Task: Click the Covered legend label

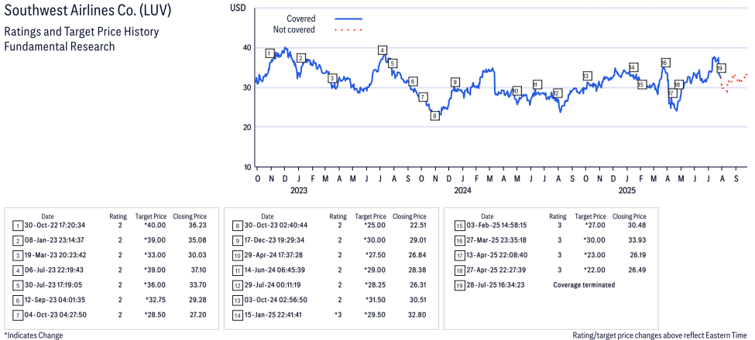Action: [x=301, y=19]
